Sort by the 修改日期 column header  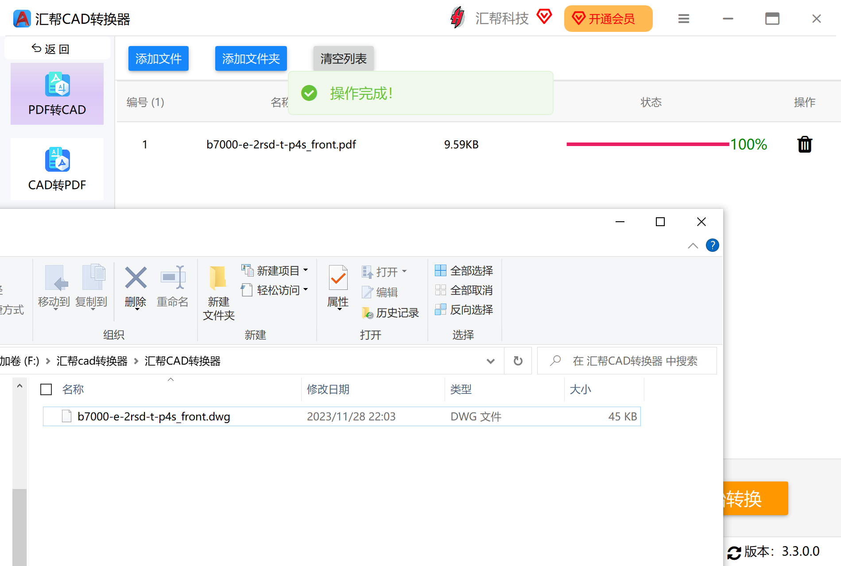[328, 389]
